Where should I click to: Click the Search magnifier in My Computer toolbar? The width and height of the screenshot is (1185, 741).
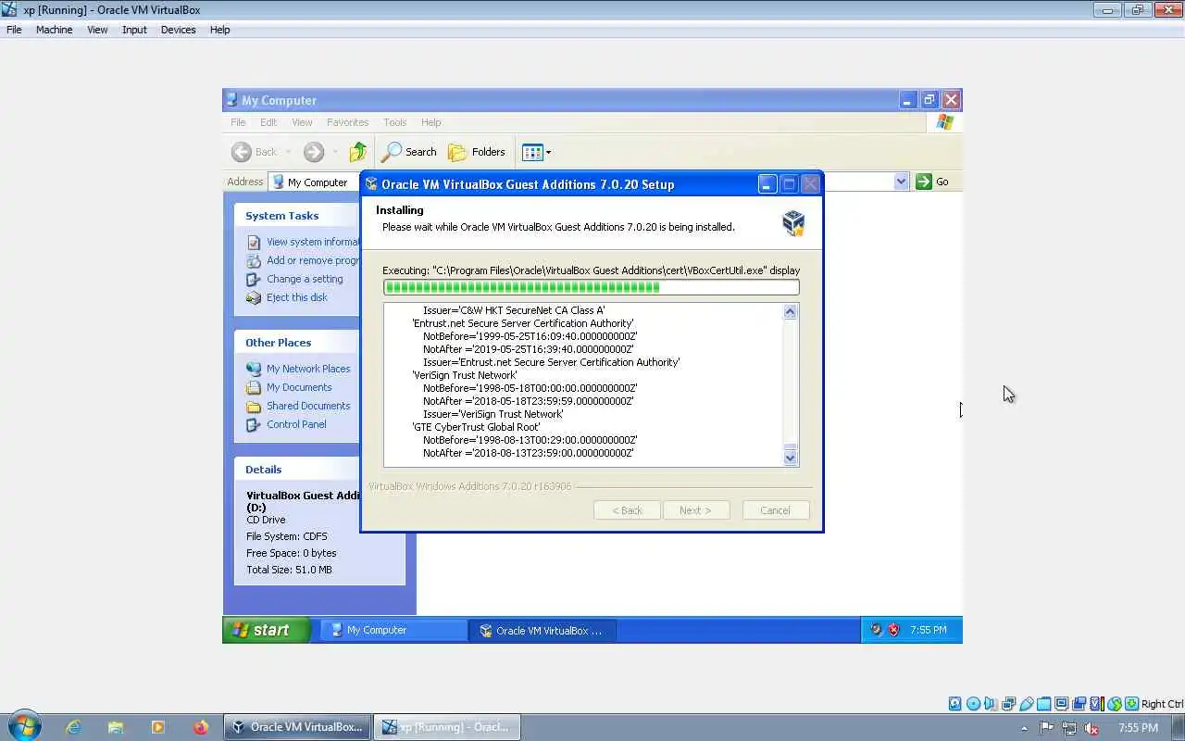click(393, 152)
